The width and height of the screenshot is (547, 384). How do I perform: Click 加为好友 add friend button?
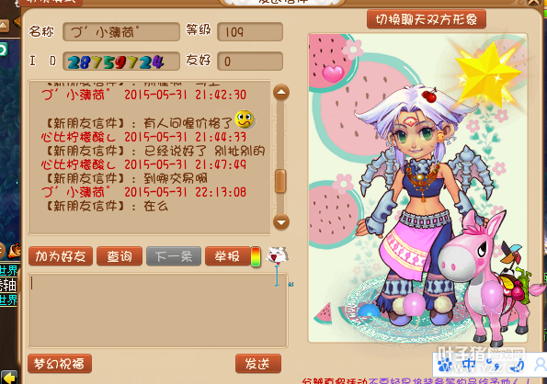(x=61, y=256)
